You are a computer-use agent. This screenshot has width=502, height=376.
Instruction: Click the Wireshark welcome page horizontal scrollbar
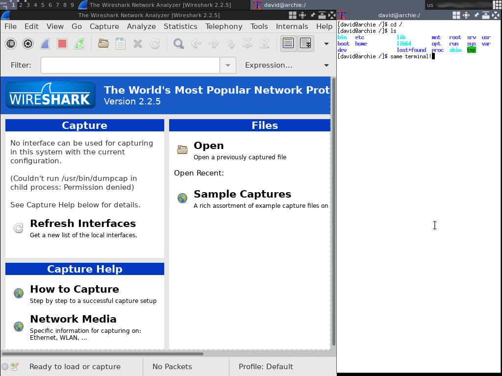(x=102, y=354)
